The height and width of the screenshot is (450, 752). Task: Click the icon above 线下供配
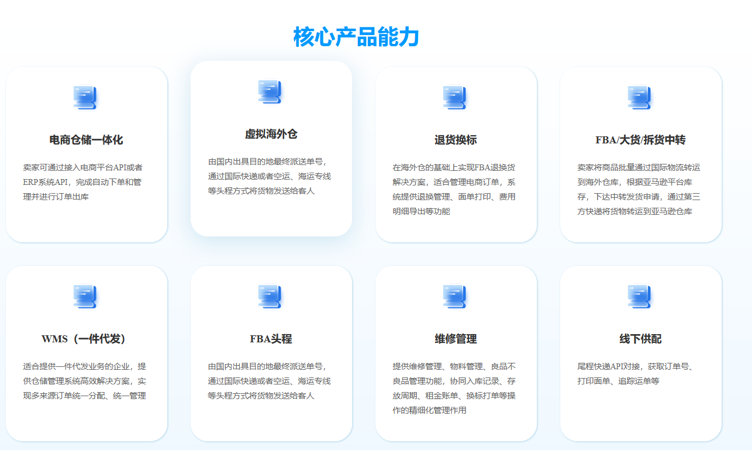[640, 297]
